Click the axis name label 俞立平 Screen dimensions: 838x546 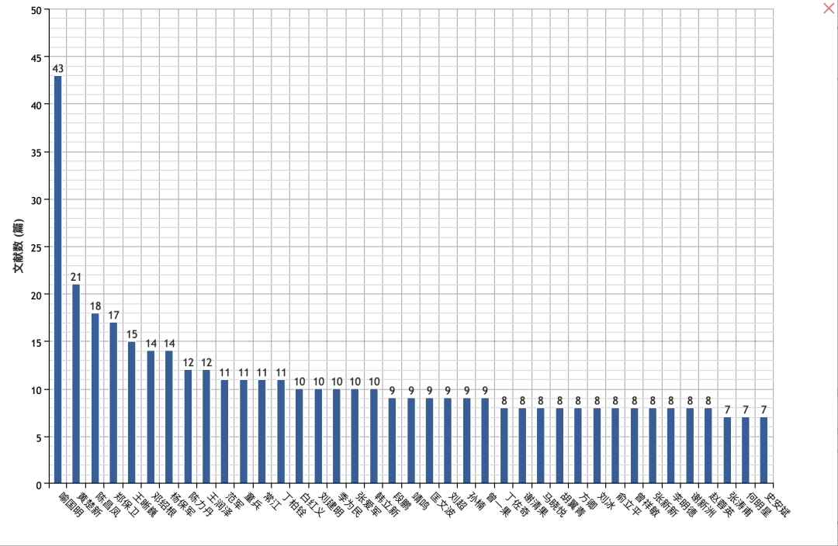(628, 504)
